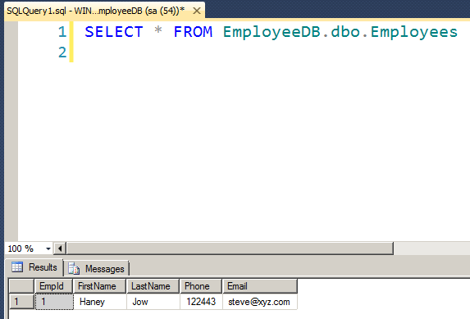Image resolution: width=470 pixels, height=319 pixels.
Task: Select the cell 'Haney'
Action: [100, 302]
